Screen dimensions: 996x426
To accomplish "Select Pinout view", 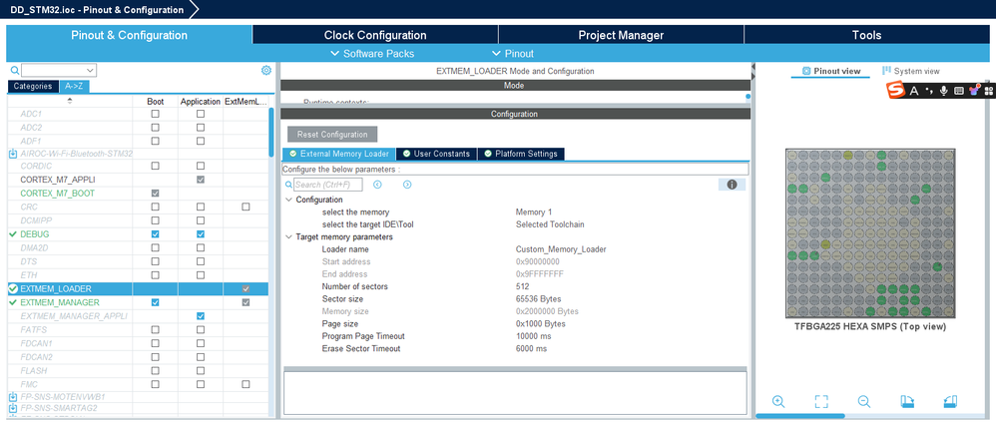I will point(831,71).
